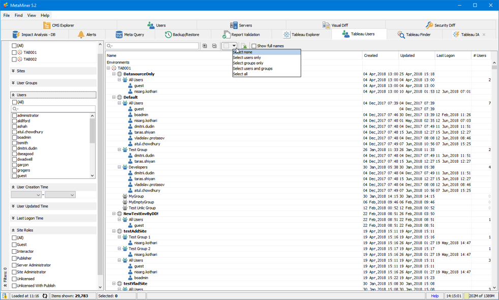Click the export to Excel icon

point(243,46)
